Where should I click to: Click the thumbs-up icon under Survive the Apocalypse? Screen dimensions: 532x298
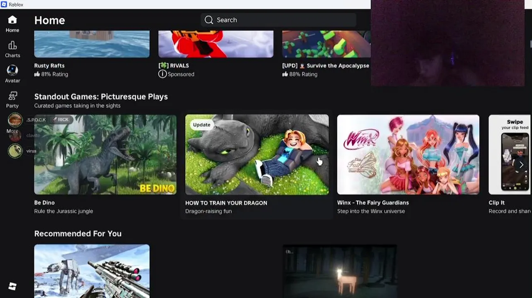(285, 74)
